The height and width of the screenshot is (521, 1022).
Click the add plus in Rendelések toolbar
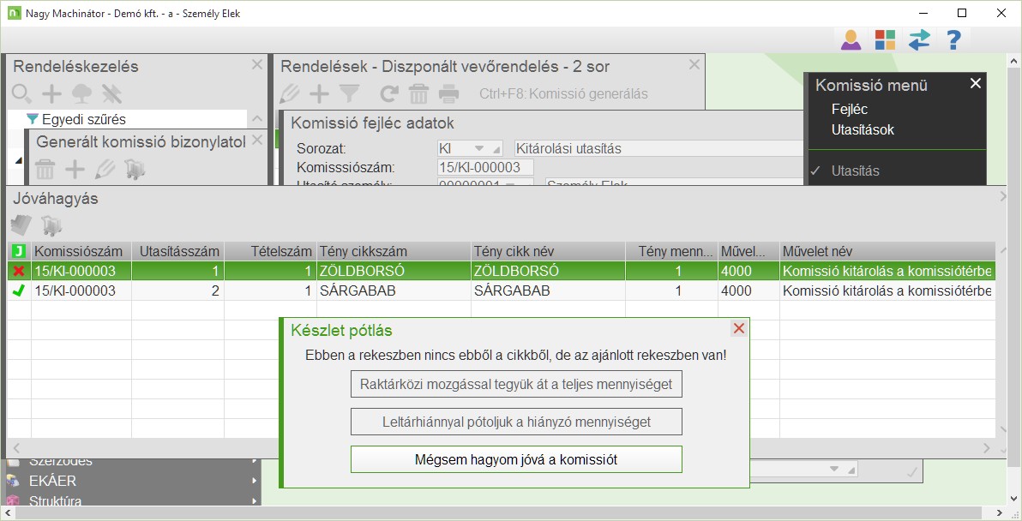point(319,93)
